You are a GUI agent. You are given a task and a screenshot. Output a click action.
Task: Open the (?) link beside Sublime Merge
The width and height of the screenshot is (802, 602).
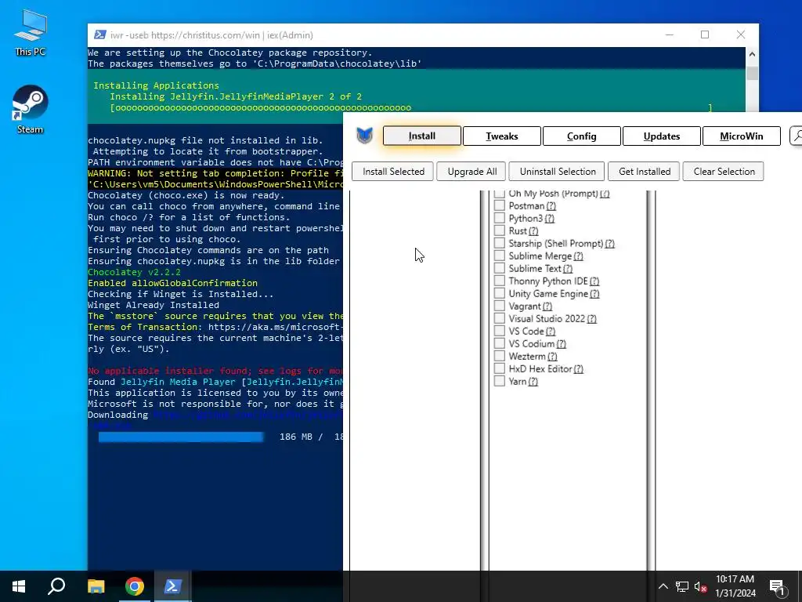tap(578, 256)
